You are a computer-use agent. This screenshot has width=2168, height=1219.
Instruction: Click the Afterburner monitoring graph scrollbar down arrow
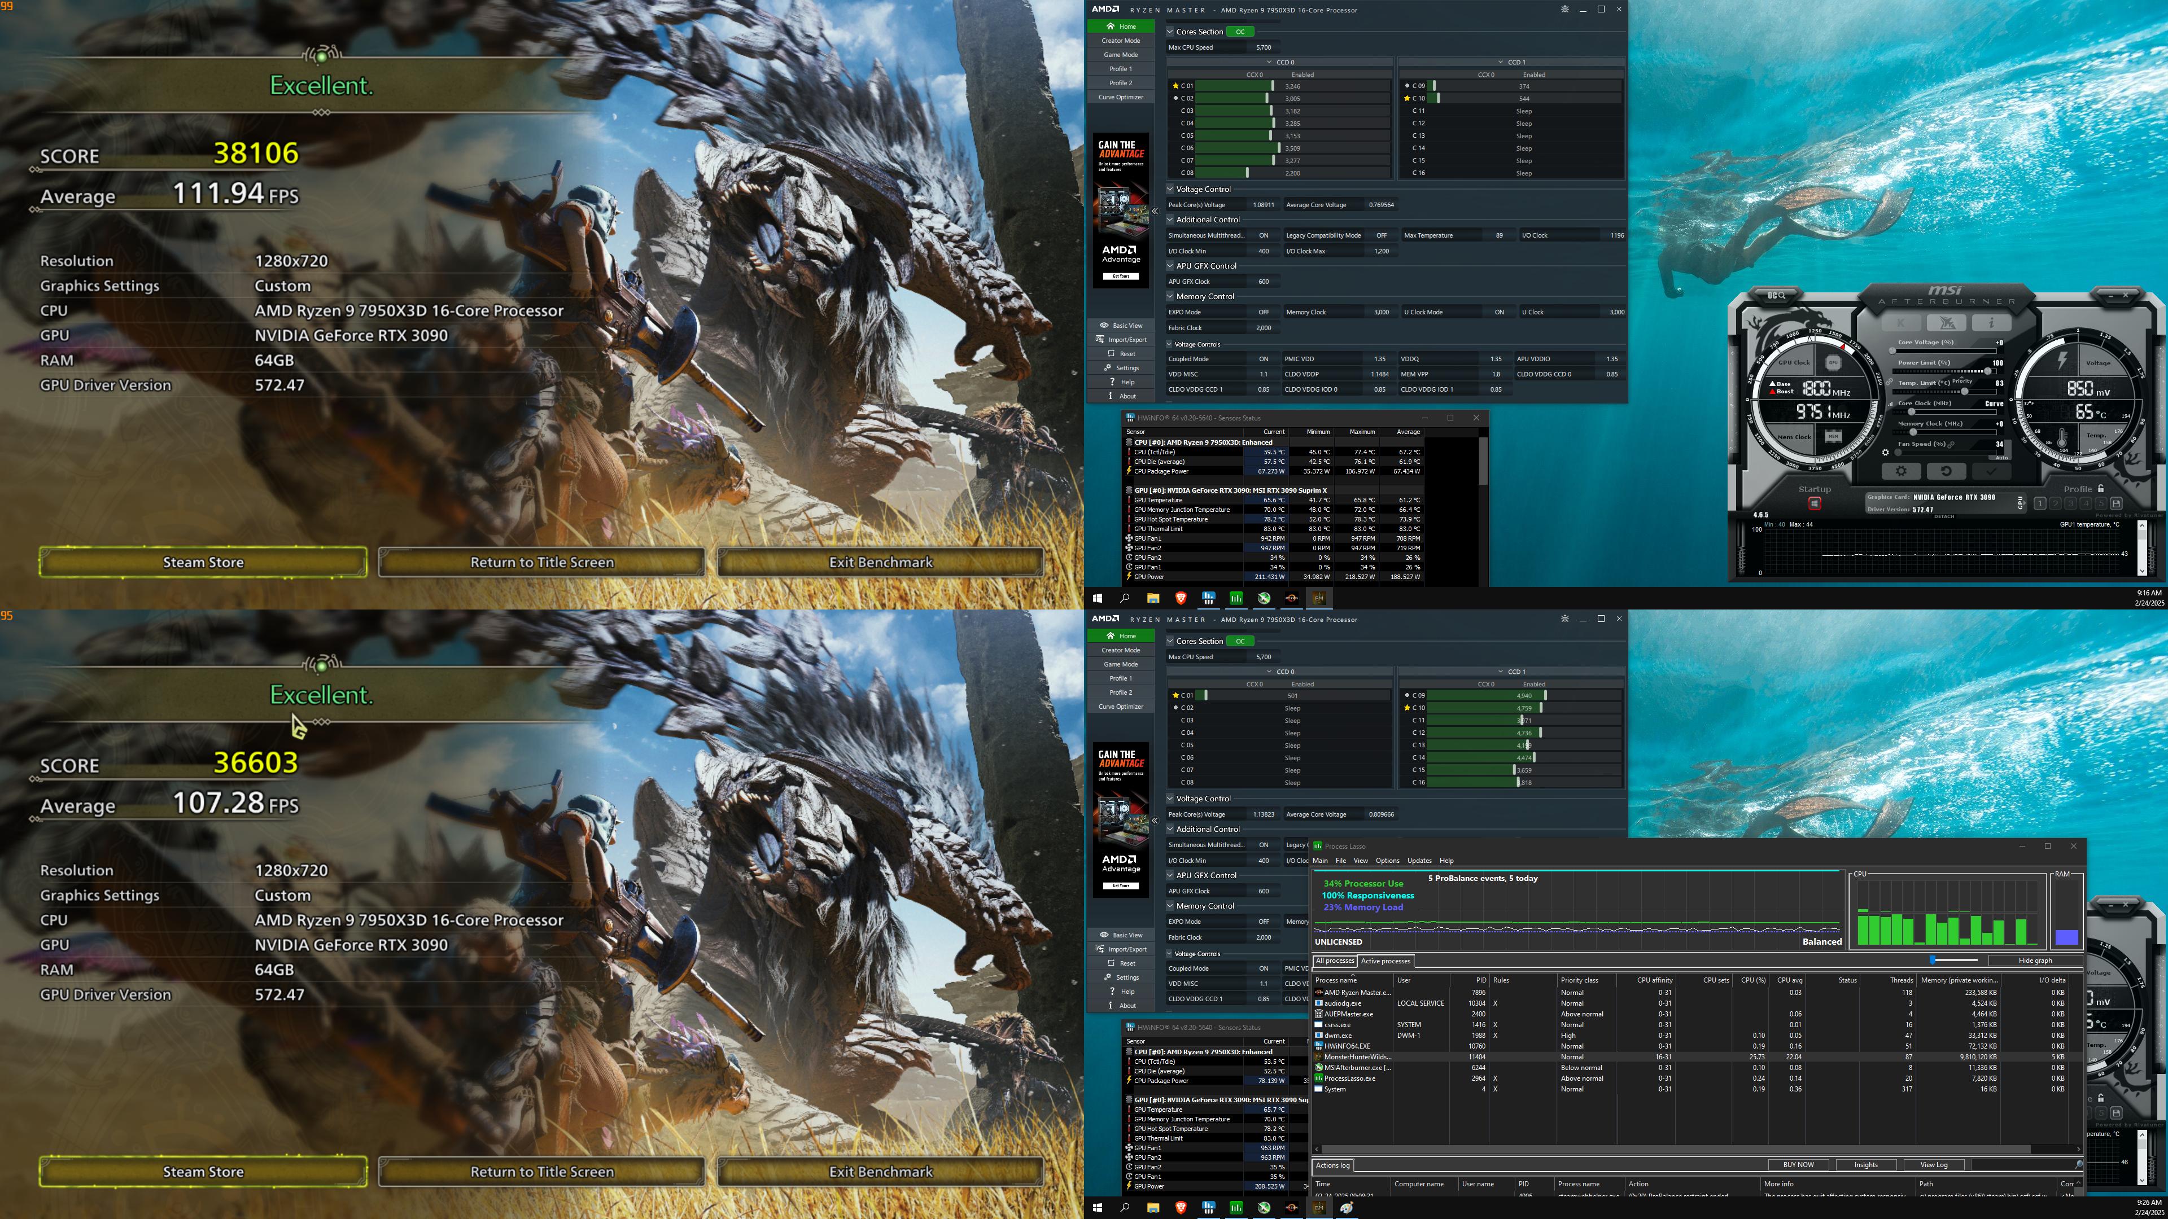[x=2142, y=571]
